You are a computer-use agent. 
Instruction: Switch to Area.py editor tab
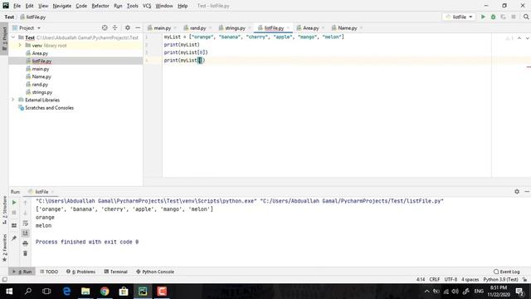[310, 27]
